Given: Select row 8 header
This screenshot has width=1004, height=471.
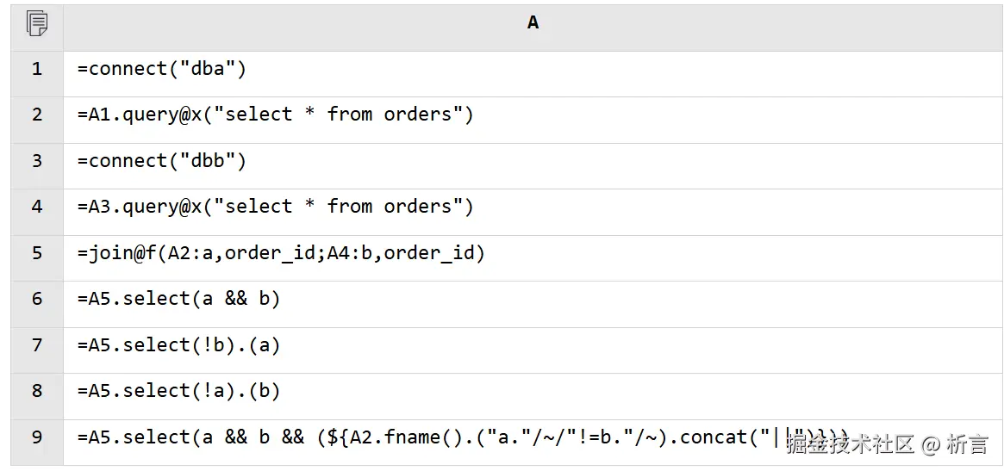Looking at the screenshot, I should pos(37,391).
